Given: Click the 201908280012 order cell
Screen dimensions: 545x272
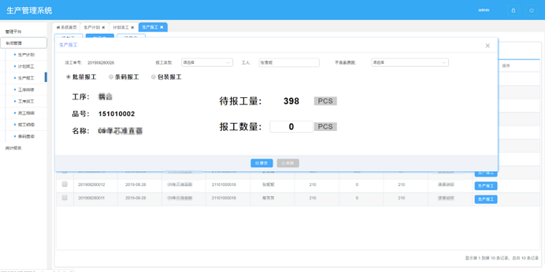Looking at the screenshot, I should click(92, 185).
